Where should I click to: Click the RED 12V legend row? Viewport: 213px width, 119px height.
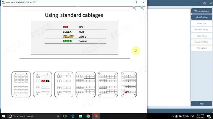[x=75, y=27]
